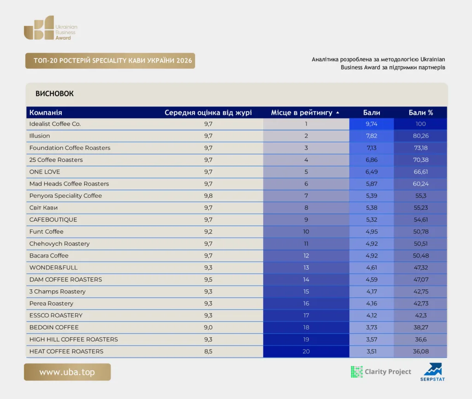Select HIGH HILL COFFEE ROASTERS name

point(74,340)
